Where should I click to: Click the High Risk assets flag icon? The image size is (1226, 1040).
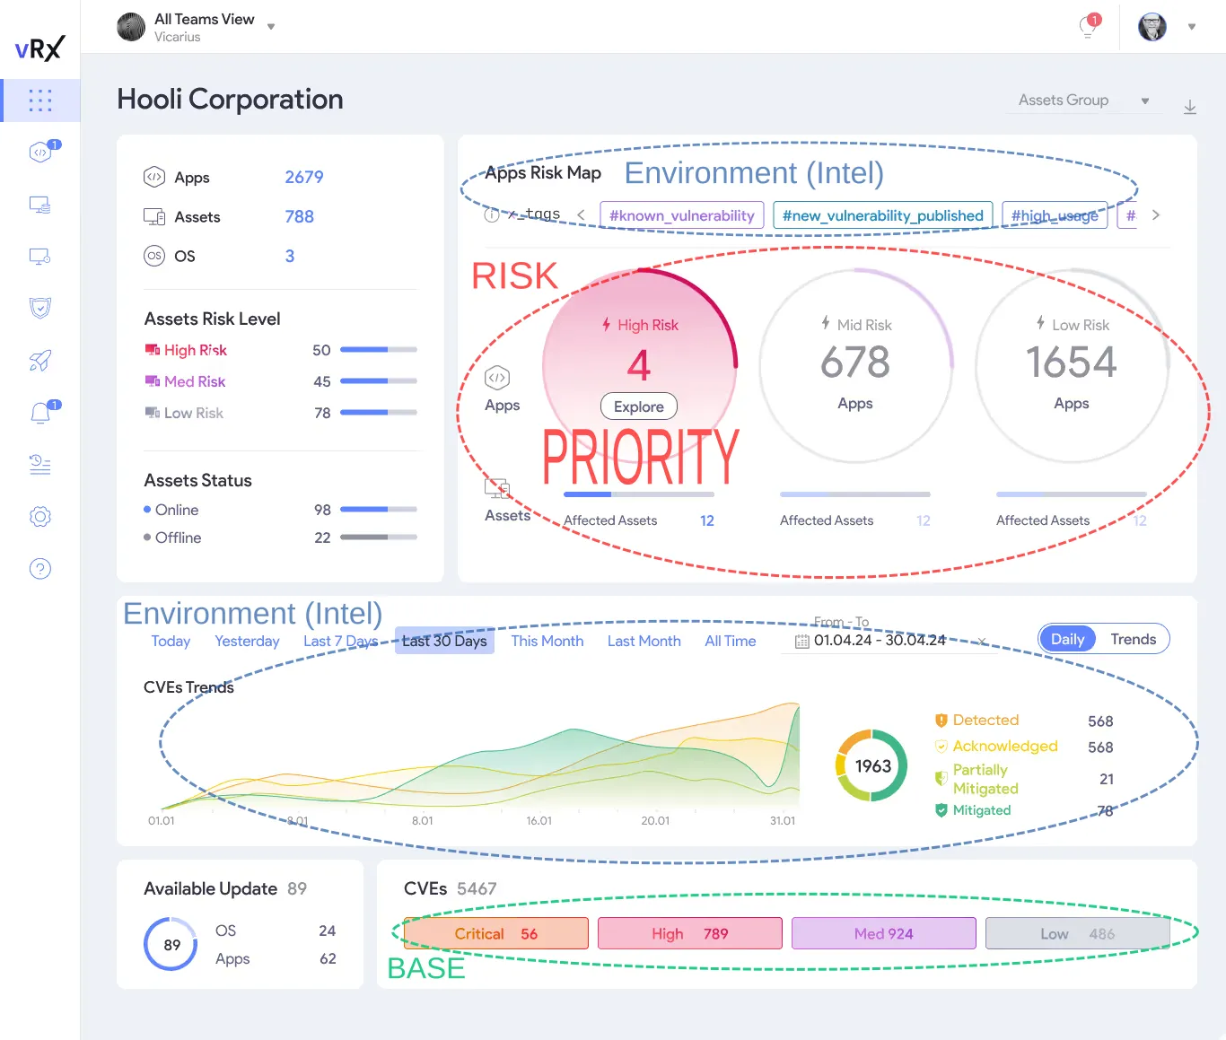click(x=153, y=350)
